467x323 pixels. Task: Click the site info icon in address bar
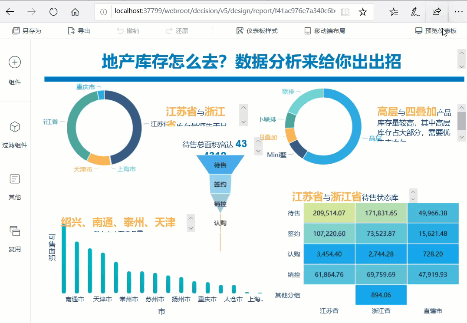(103, 12)
